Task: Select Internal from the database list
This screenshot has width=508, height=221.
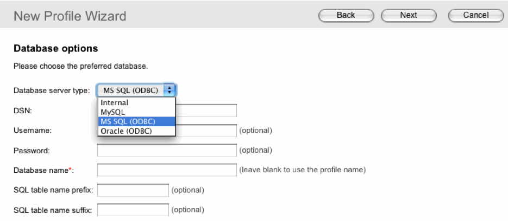Action: 115,102
